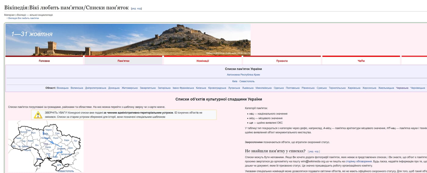Open the ЧаПи tab
This screenshot has height=173, width=427.
[x=361, y=61]
